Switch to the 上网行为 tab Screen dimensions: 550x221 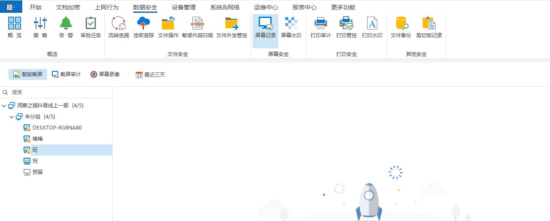(107, 7)
